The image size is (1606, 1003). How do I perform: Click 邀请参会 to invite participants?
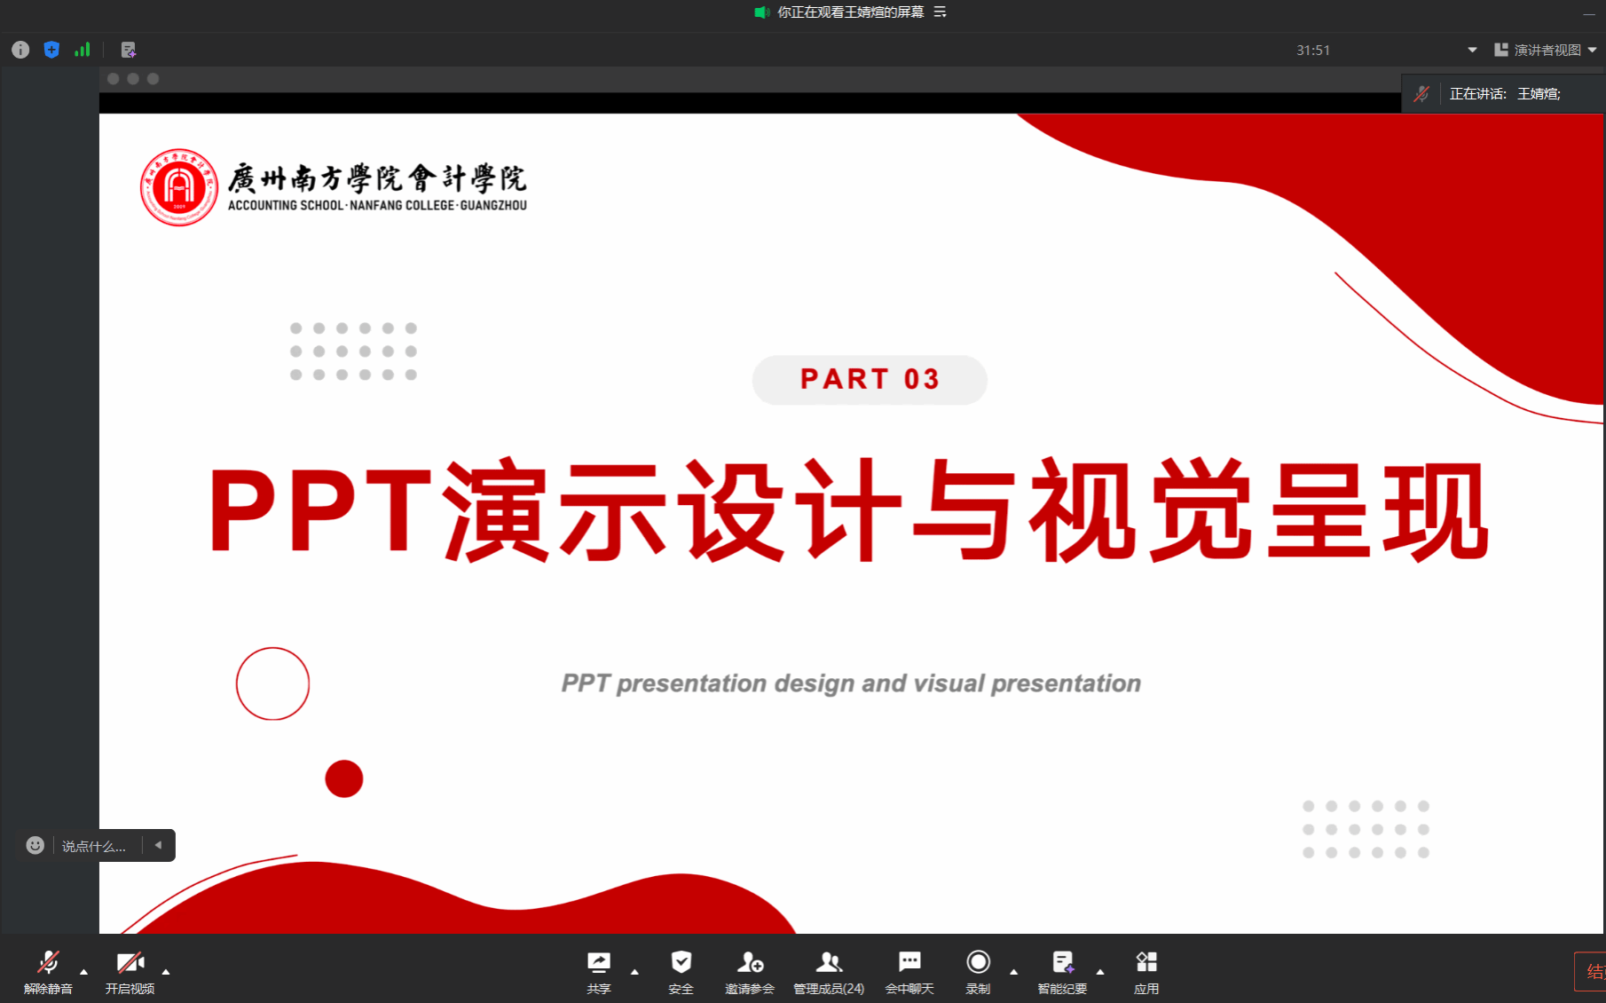click(x=750, y=972)
